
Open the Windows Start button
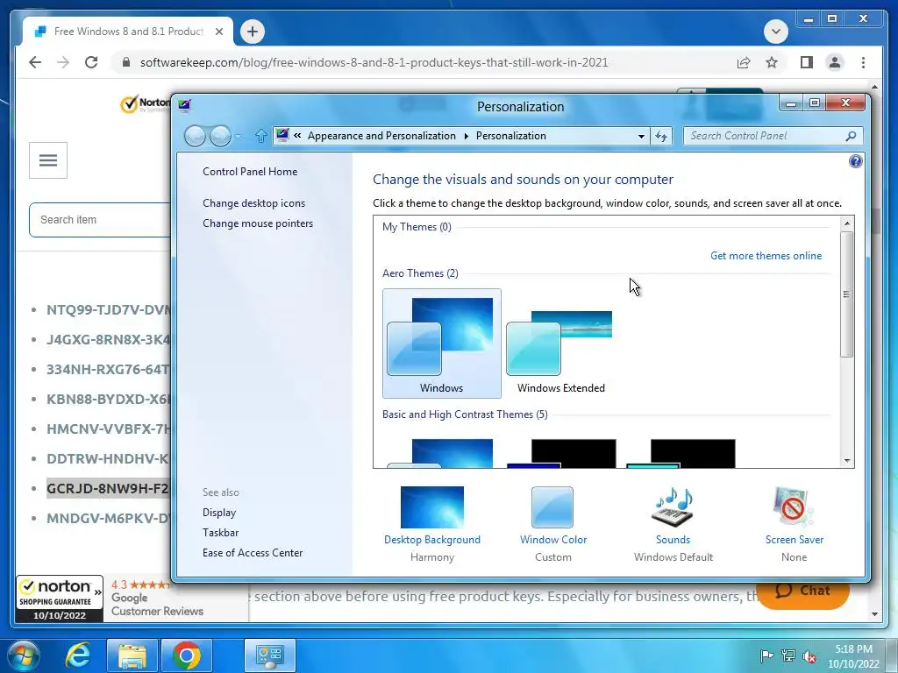pyautogui.click(x=23, y=655)
